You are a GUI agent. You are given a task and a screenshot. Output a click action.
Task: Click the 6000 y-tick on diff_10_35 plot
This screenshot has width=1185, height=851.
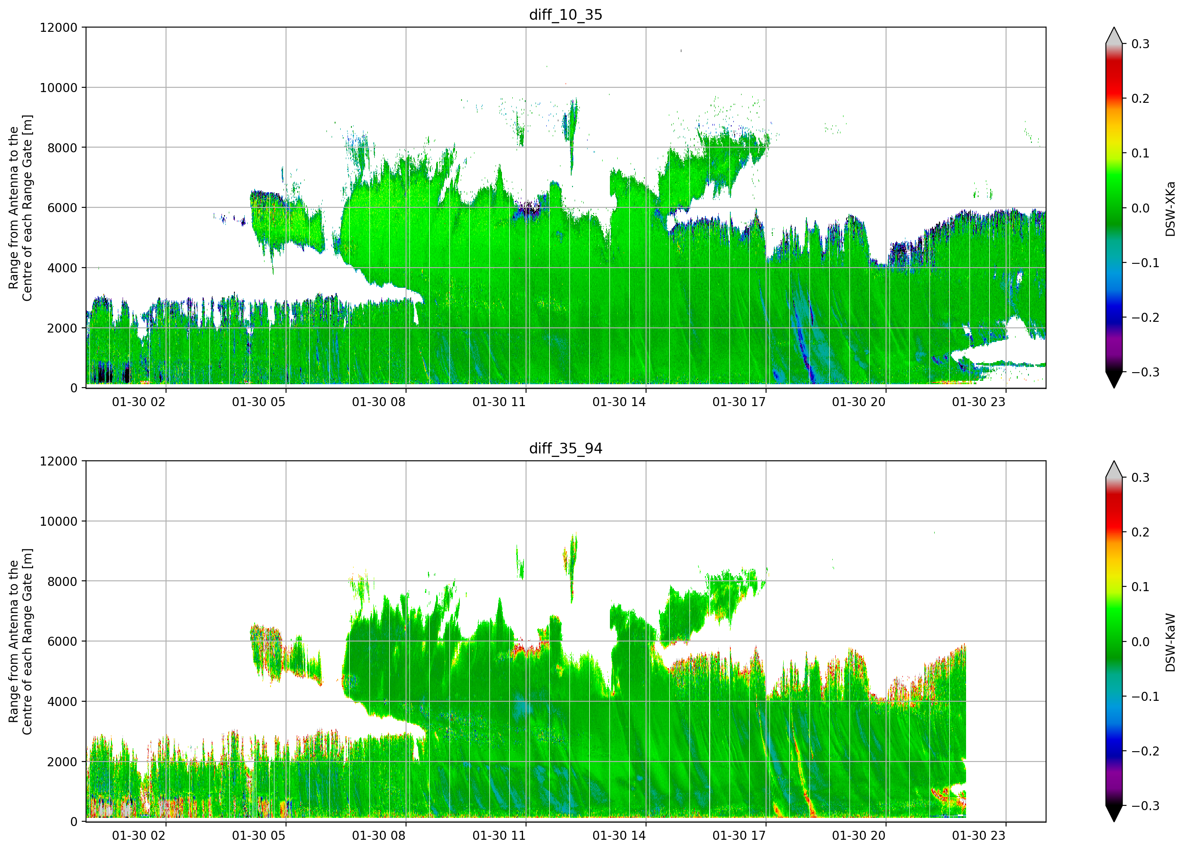pyautogui.click(x=62, y=208)
